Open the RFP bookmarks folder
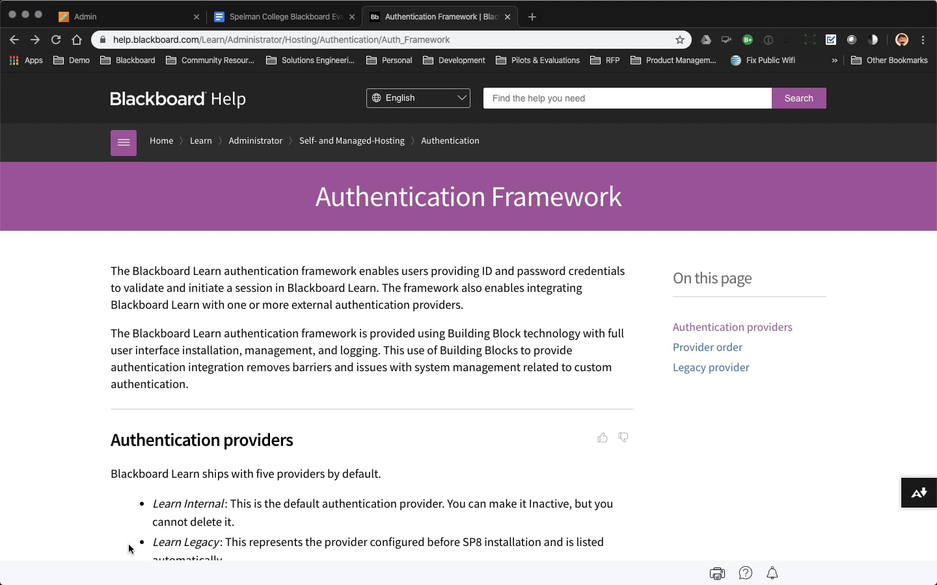The width and height of the screenshot is (937, 585). pos(605,60)
